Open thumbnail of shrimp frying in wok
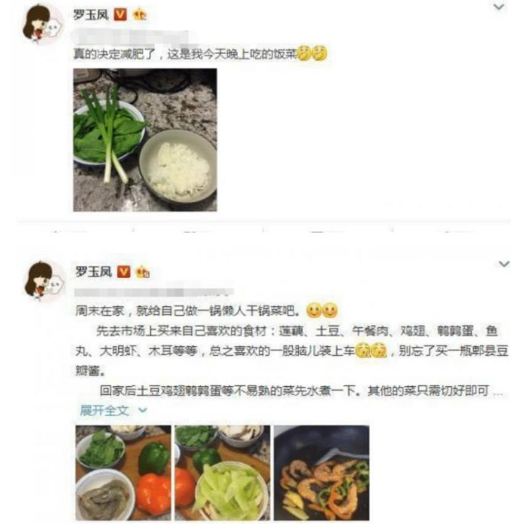This screenshot has width=524, height=524. [x=322, y=472]
